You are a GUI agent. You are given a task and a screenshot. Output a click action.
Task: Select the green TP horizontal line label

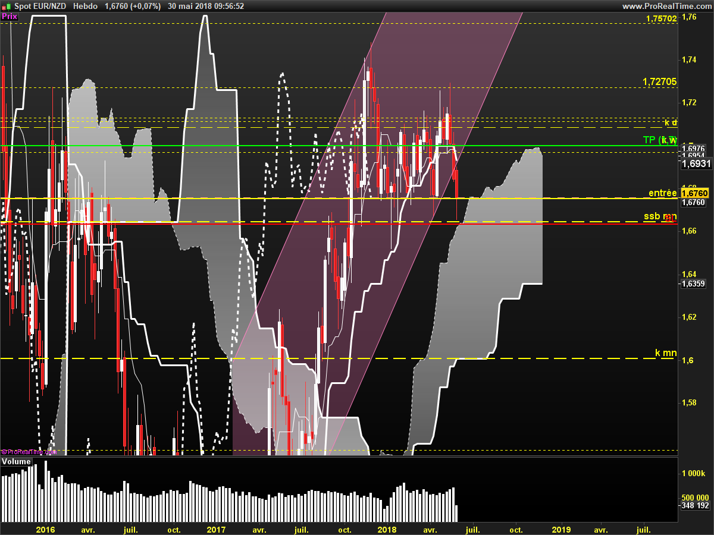[660, 140]
